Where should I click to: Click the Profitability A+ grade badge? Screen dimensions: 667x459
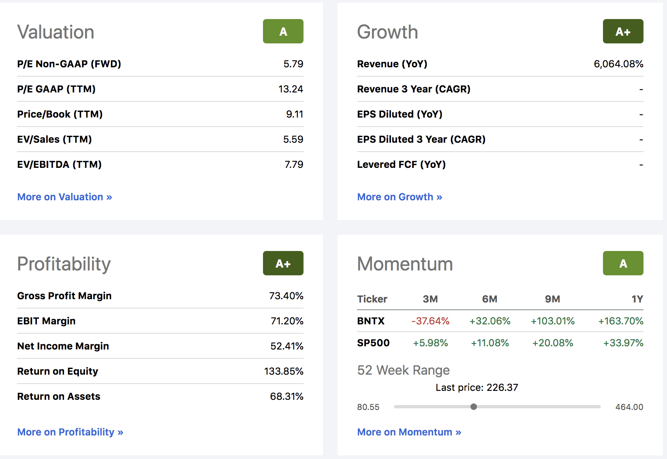(283, 263)
